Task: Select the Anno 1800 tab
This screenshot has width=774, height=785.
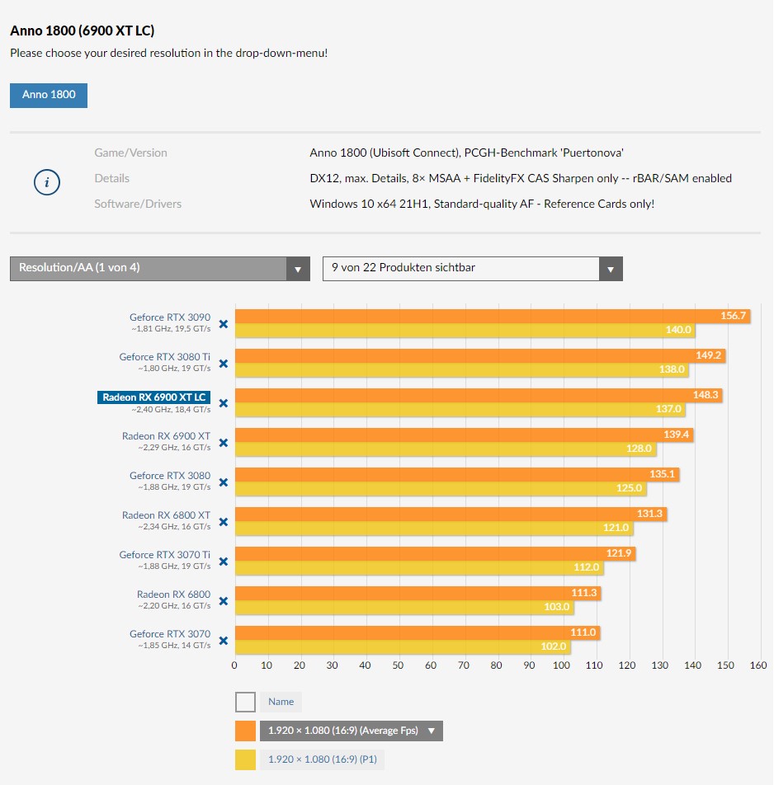Action: [x=49, y=95]
